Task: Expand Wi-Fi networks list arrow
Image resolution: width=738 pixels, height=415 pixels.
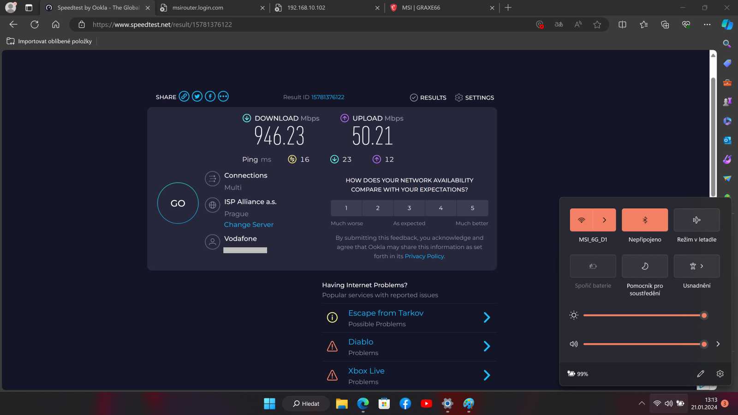Action: point(604,220)
